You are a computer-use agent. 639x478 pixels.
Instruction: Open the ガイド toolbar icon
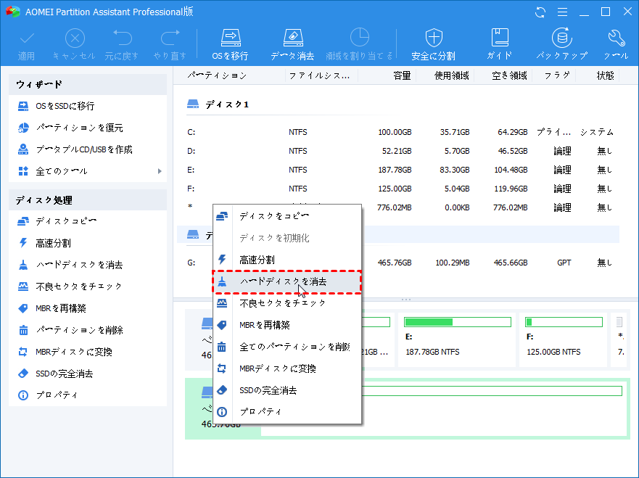point(499,44)
